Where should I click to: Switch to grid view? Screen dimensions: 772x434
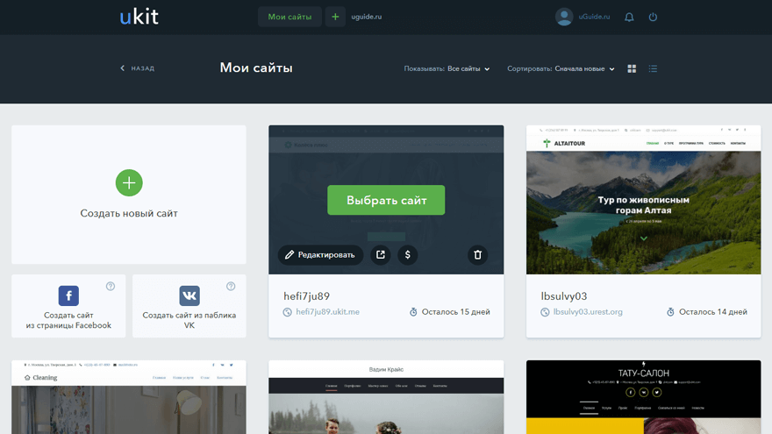(x=632, y=69)
